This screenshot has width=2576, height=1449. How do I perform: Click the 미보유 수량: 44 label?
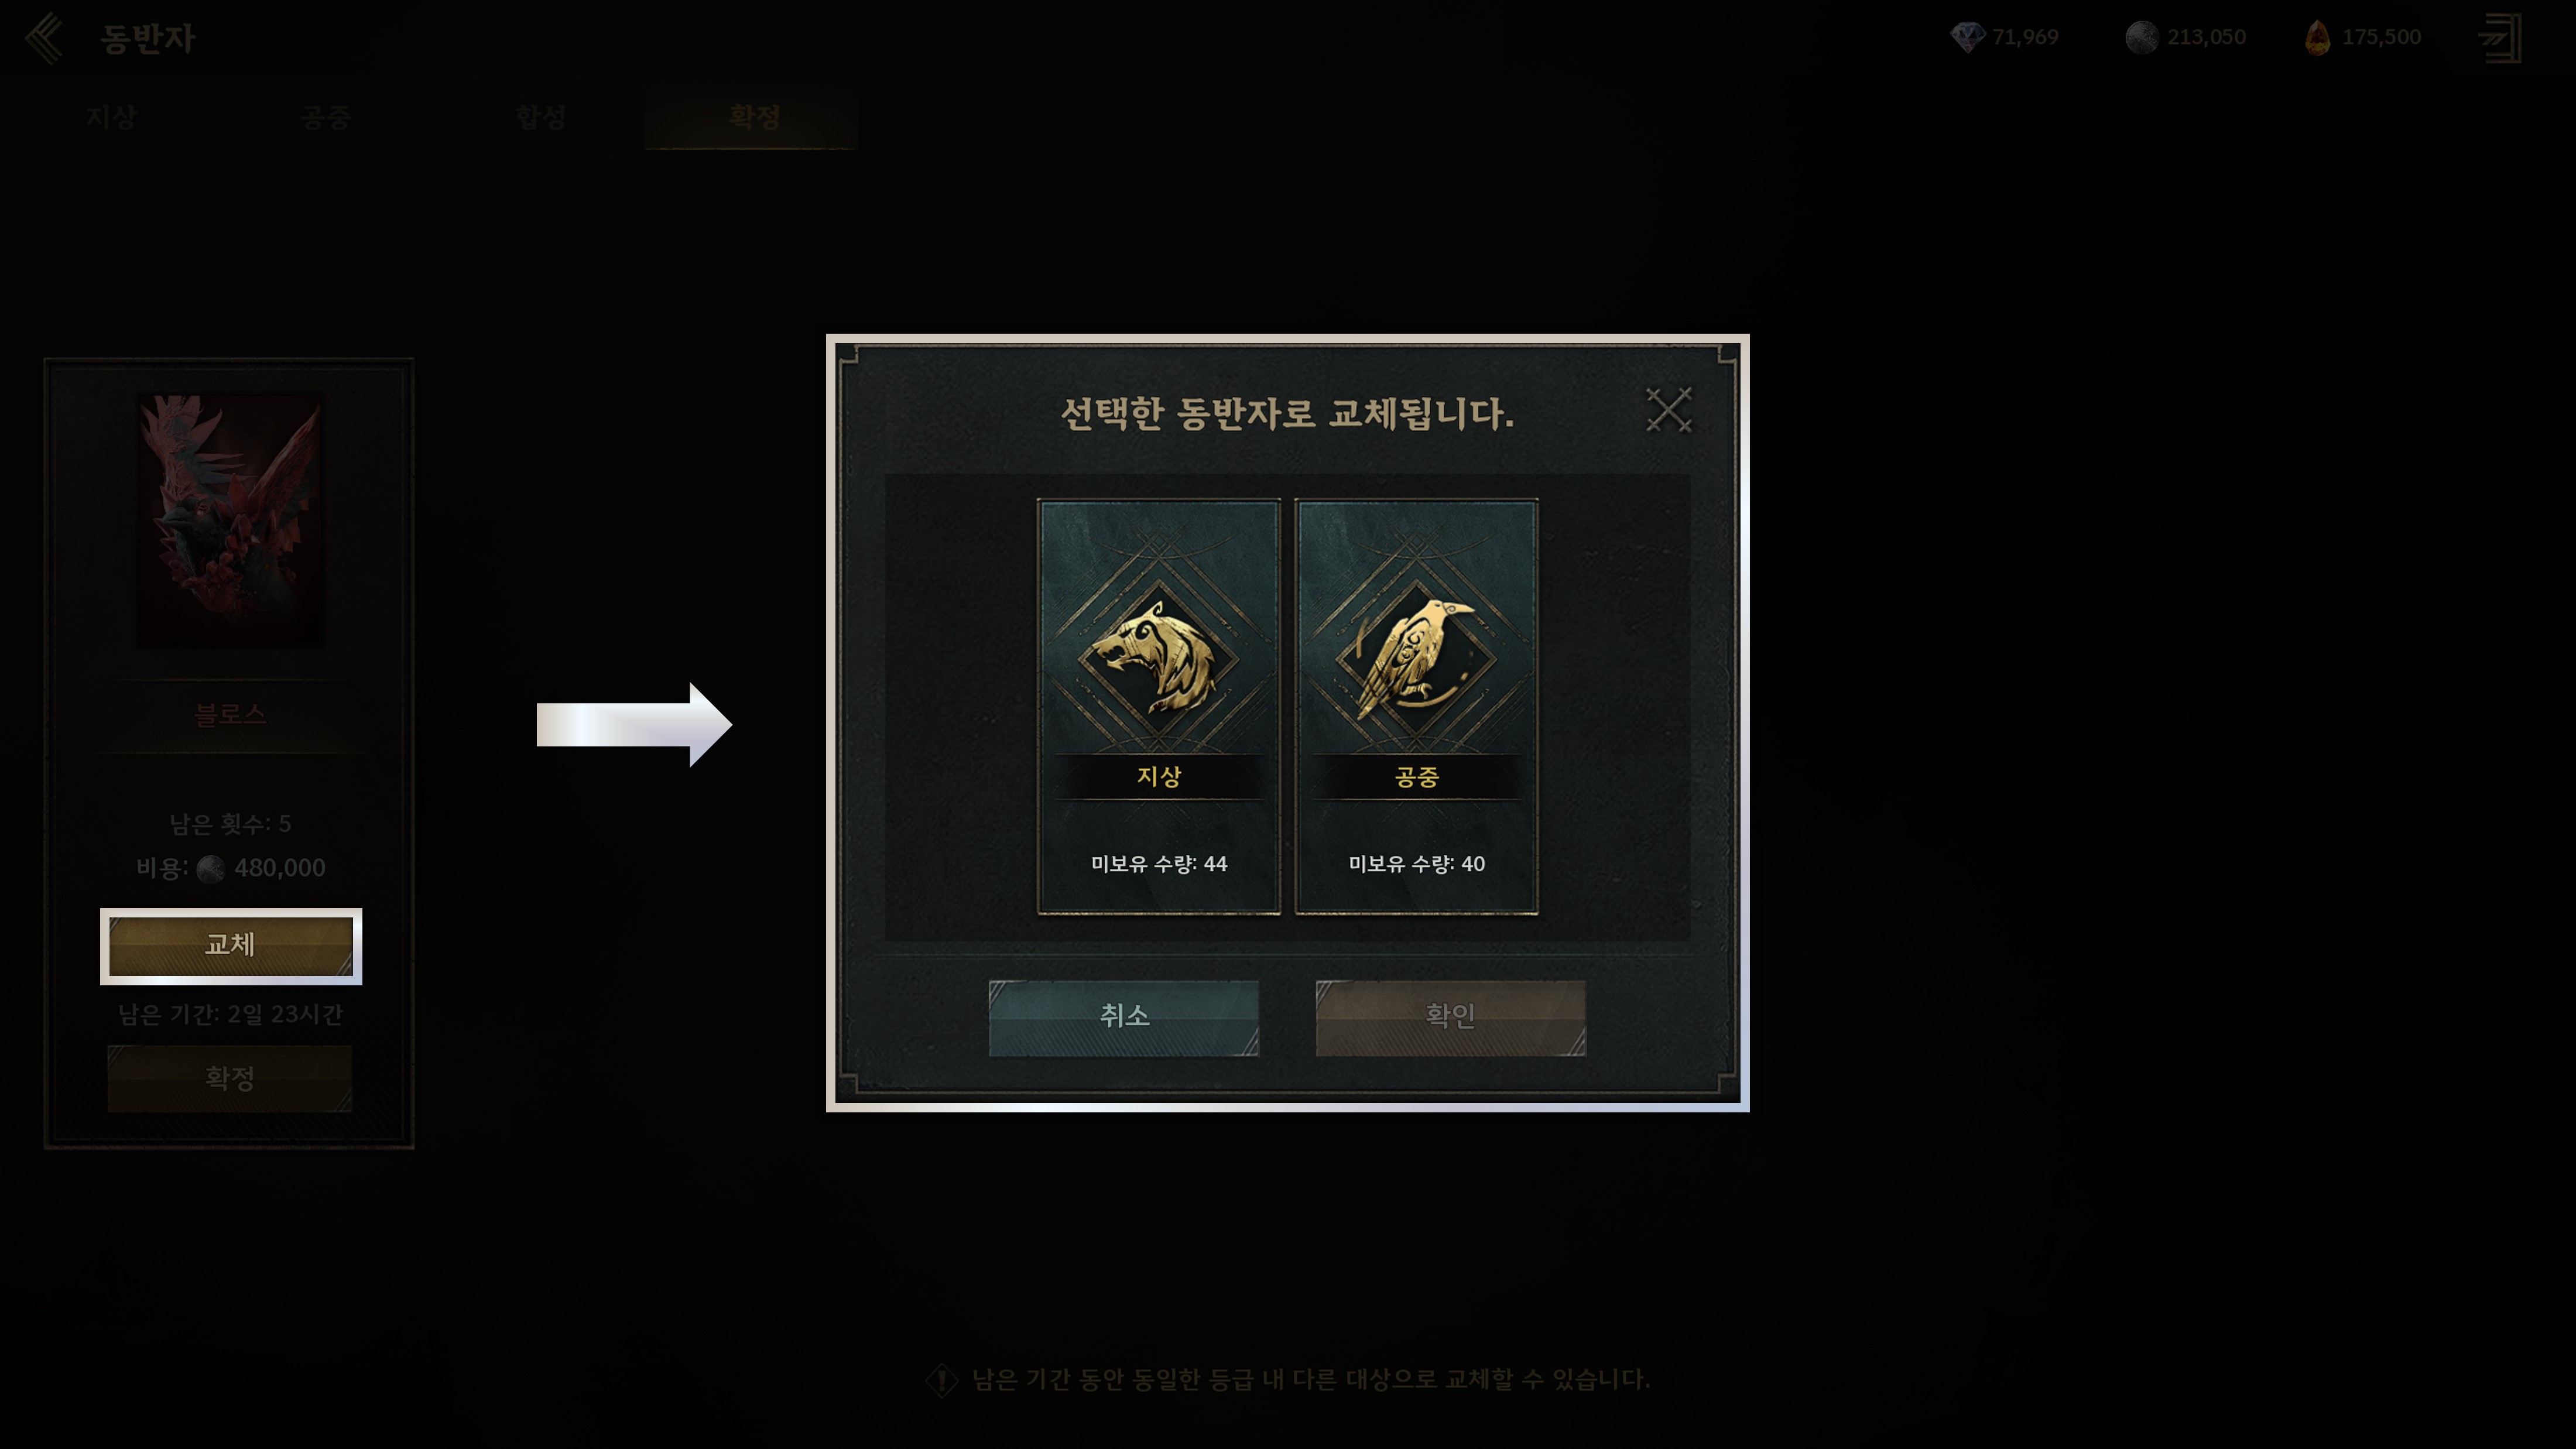pos(1159,864)
